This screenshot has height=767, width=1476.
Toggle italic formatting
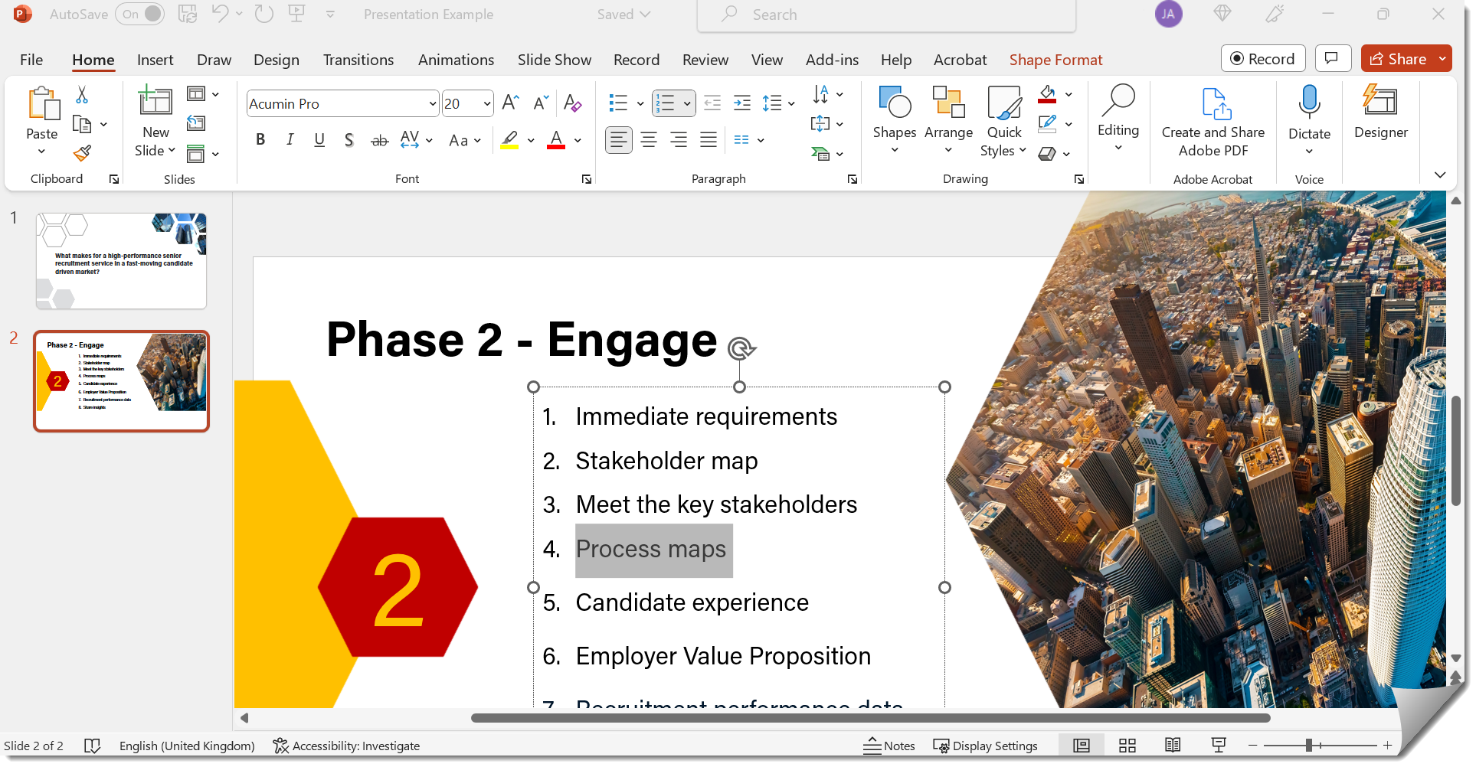290,139
